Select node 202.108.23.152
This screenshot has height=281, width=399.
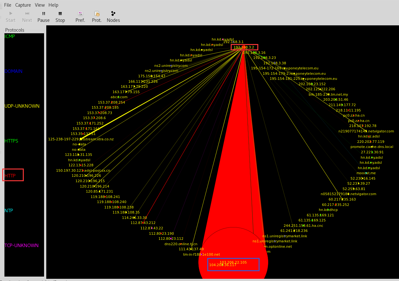click(312, 84)
